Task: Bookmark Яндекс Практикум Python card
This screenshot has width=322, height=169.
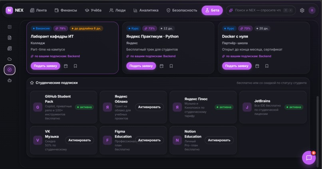Action: [x=171, y=66]
